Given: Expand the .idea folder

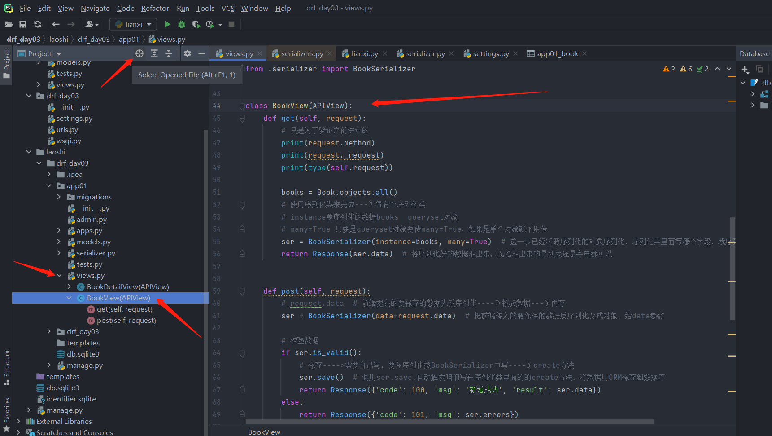Looking at the screenshot, I should pos(49,174).
